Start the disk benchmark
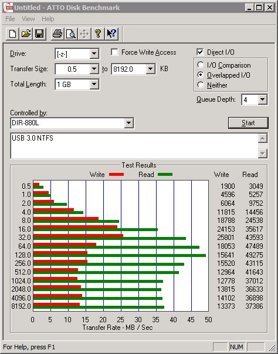 [248, 123]
